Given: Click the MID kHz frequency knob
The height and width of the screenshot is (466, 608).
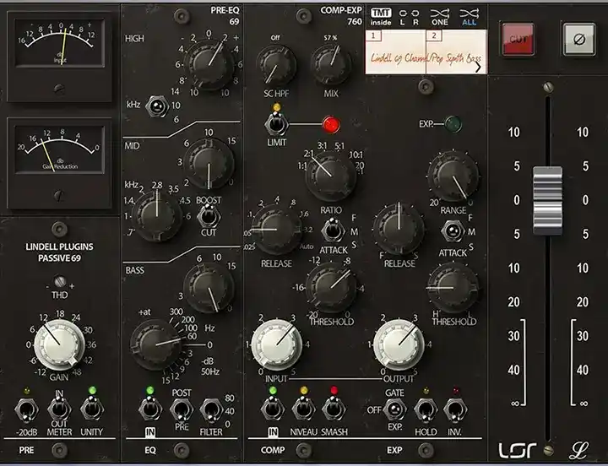Looking at the screenshot, I should [157, 215].
